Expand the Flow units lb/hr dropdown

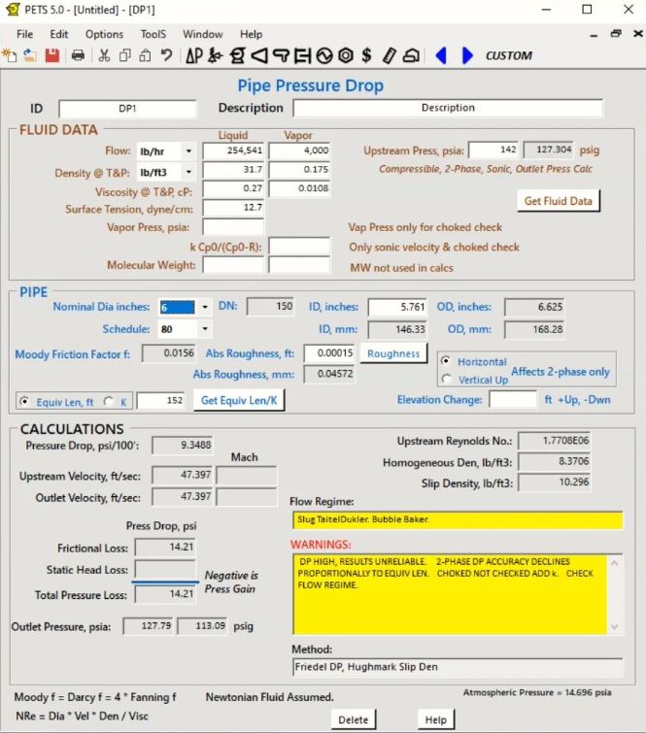coord(187,151)
